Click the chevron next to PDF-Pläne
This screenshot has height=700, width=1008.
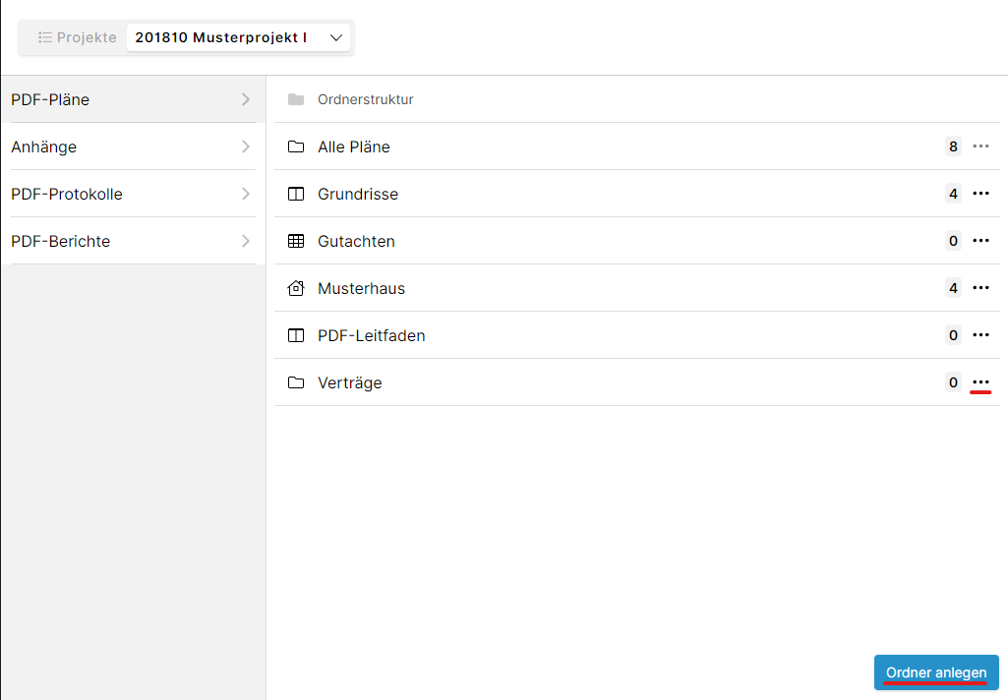click(x=246, y=99)
